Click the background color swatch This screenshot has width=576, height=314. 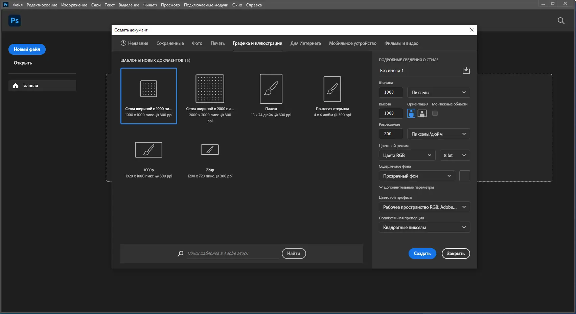[x=464, y=176]
